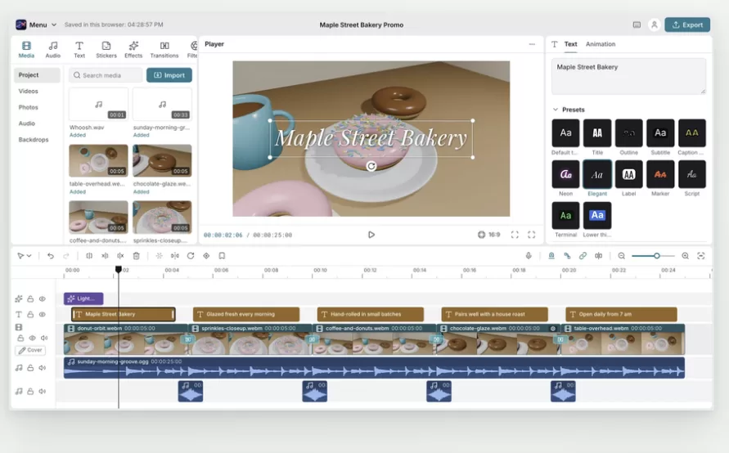729x453 pixels.
Task: Open the 16:9 aspect ratio selector
Action: (x=488, y=235)
